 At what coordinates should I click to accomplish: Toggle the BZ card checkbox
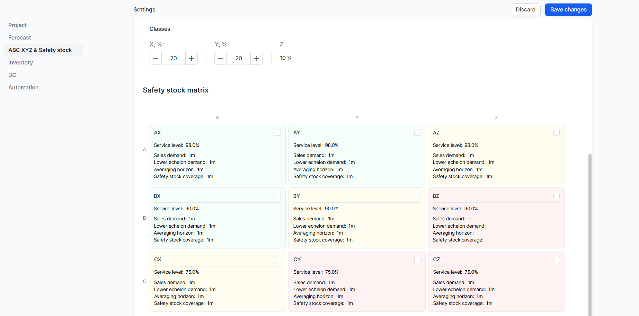pos(557,196)
